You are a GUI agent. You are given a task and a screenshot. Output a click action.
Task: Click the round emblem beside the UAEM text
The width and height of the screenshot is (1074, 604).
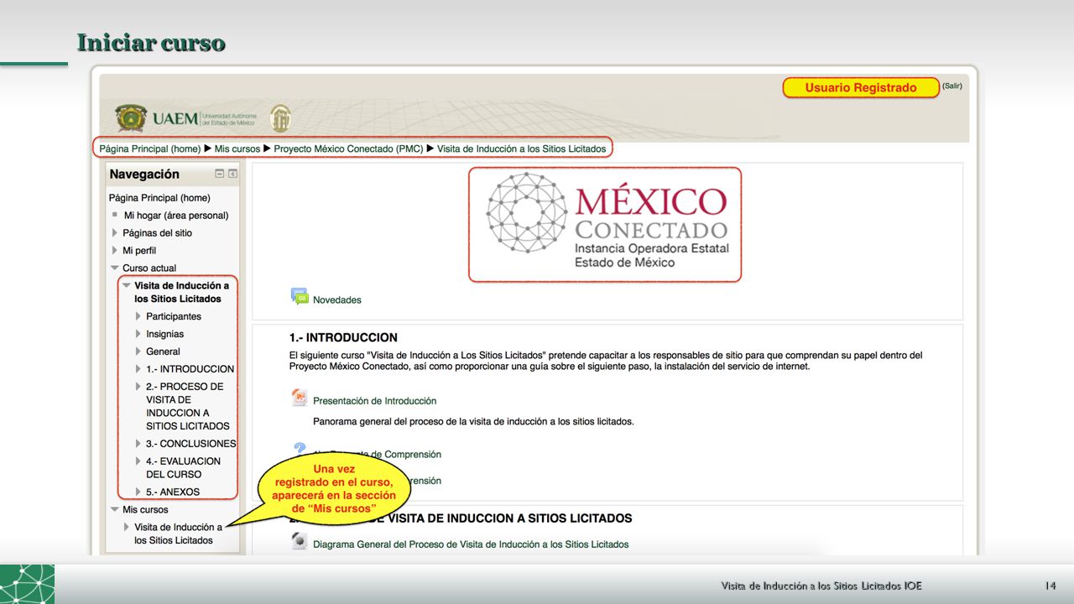pyautogui.click(x=280, y=118)
